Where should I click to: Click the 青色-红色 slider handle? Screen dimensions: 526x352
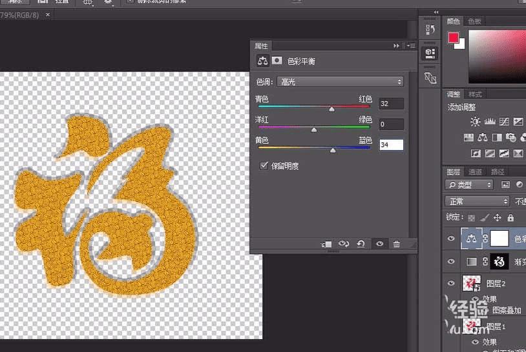331,109
